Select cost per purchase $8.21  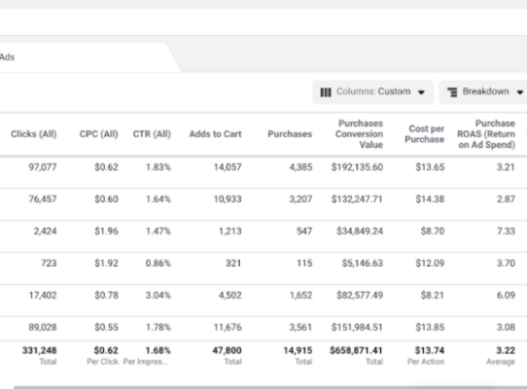[x=433, y=296]
